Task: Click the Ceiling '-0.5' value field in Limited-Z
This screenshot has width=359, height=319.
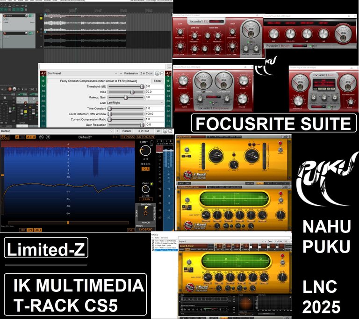Action: point(145,169)
